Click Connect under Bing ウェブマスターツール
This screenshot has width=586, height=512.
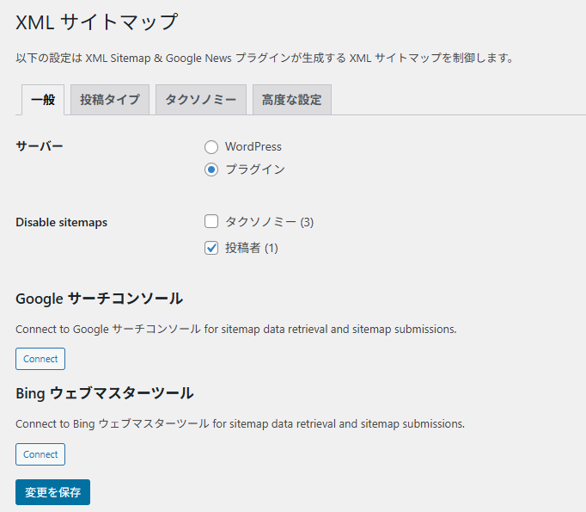click(x=40, y=454)
